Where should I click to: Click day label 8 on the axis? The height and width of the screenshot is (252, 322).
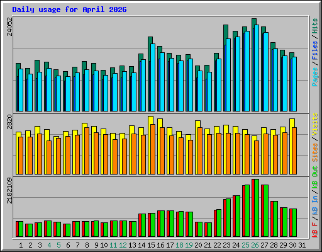(87, 245)
